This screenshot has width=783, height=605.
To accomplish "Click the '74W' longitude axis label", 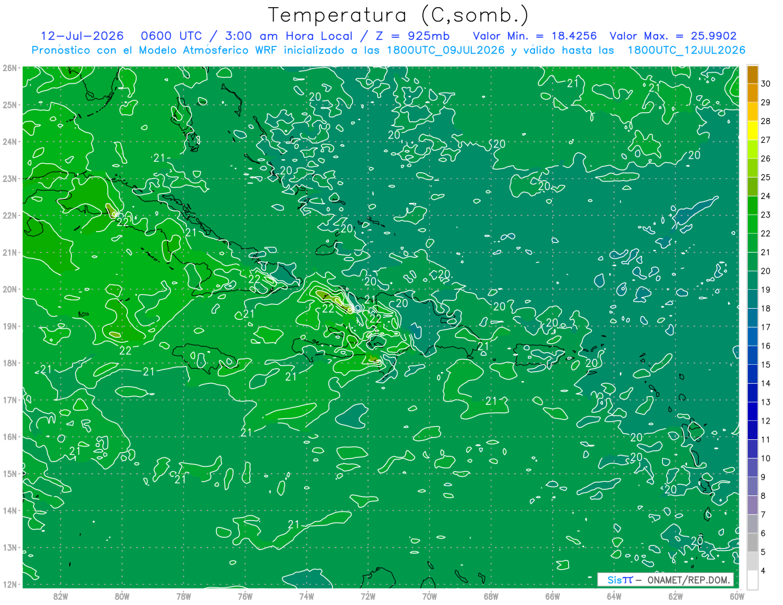I will pos(307,596).
